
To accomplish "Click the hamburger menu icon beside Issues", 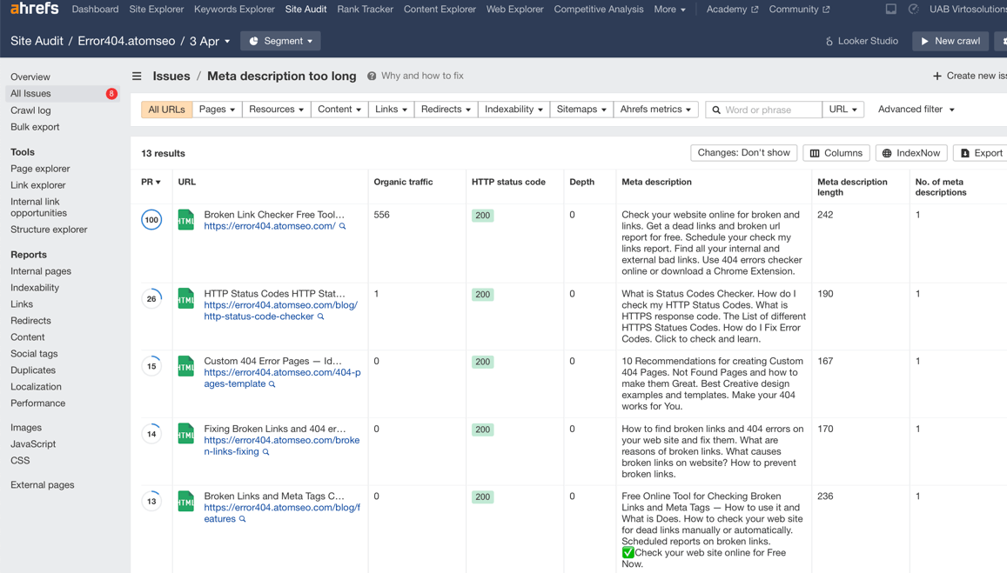I will pos(137,77).
